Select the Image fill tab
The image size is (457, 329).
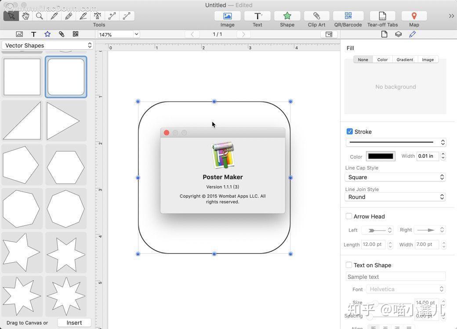(428, 60)
